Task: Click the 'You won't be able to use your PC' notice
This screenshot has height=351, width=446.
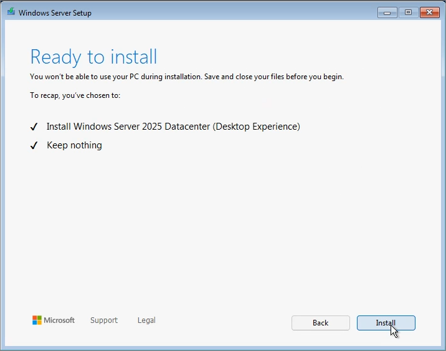Action: (187, 77)
